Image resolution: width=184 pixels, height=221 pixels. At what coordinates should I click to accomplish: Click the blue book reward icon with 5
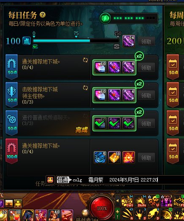pos(100,157)
